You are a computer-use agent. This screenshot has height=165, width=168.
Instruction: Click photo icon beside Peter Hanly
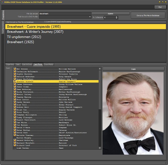coord(15,112)
